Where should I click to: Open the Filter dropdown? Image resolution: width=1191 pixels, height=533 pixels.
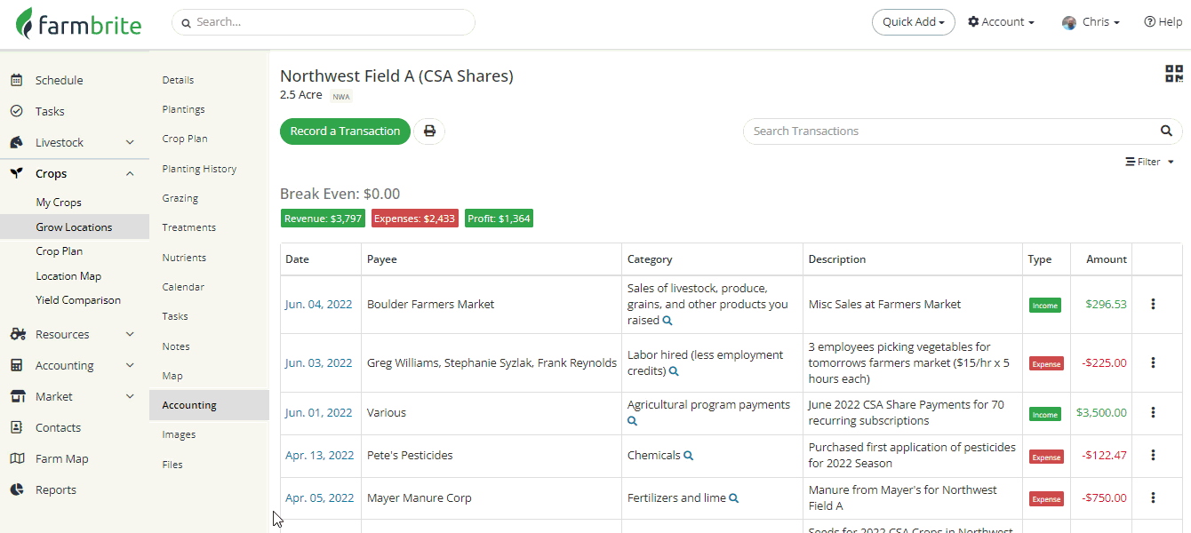click(1149, 162)
